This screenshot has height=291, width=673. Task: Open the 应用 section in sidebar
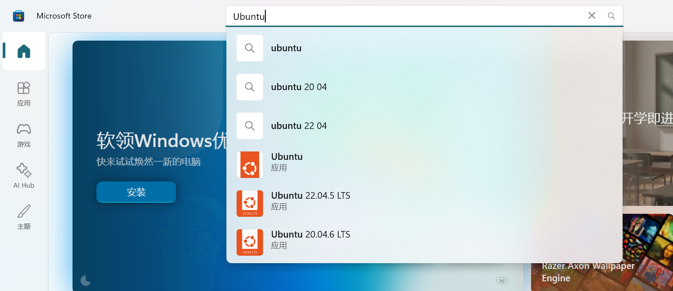pyautogui.click(x=24, y=94)
